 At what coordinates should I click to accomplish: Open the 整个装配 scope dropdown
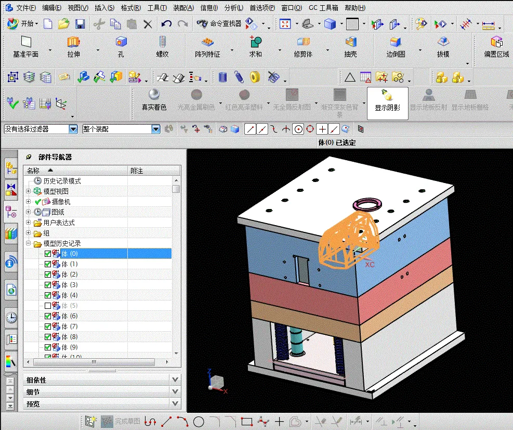156,129
